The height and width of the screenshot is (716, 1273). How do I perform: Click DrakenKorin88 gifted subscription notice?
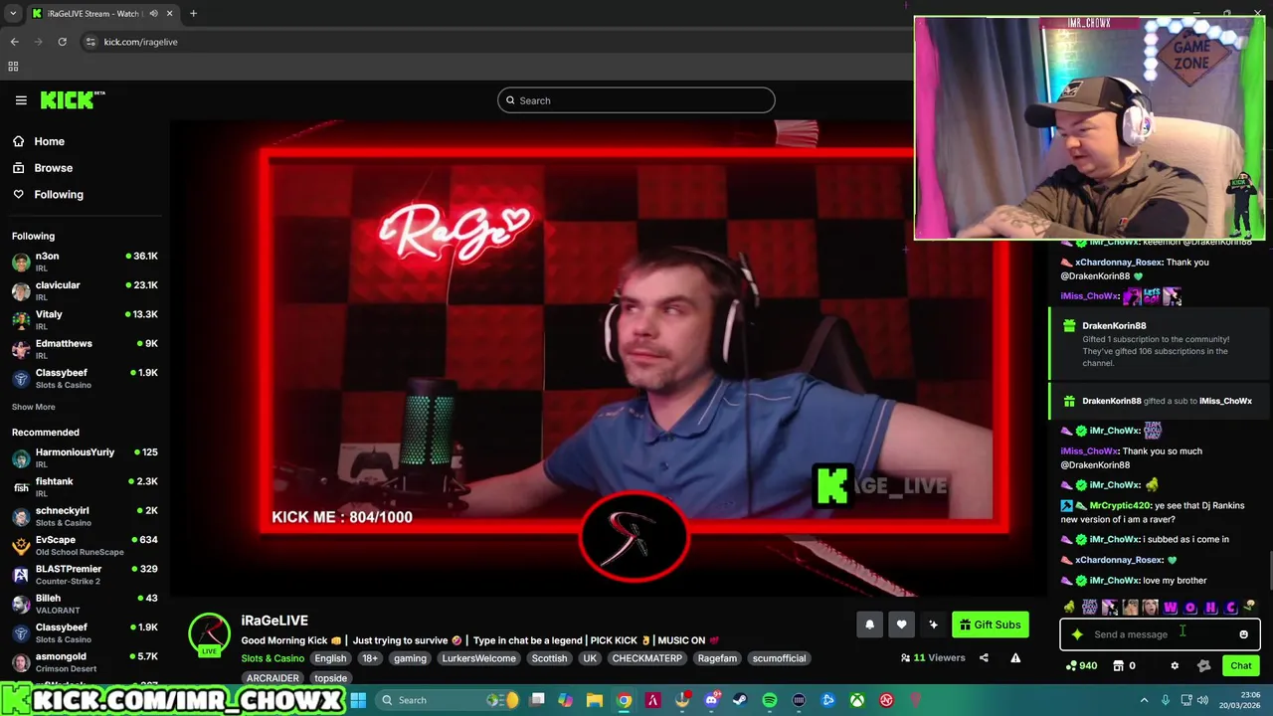(1160, 343)
